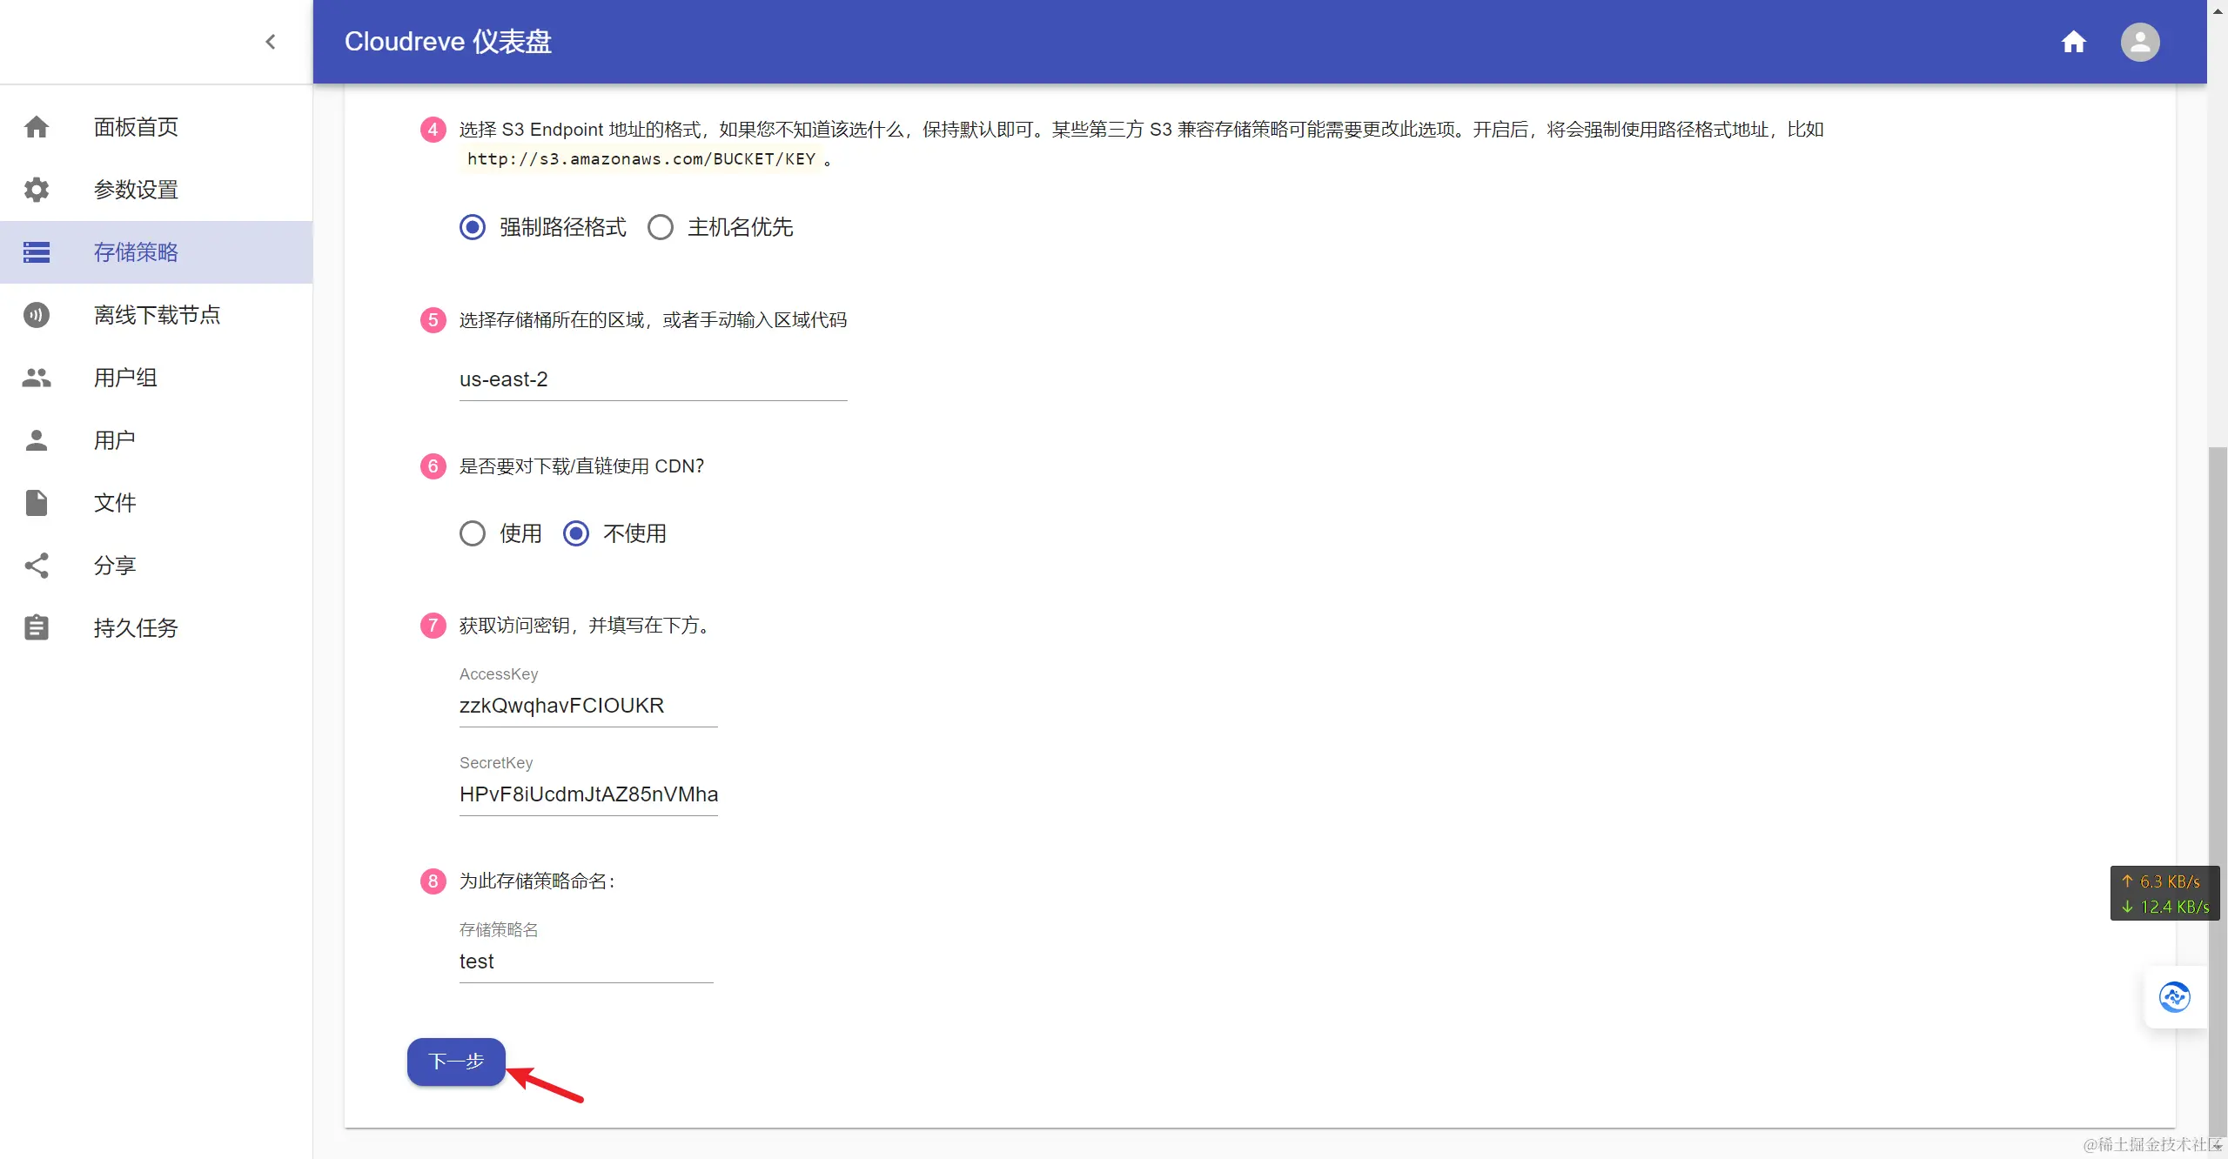
Task: Click the floating blue assistant icon
Action: 2174,997
